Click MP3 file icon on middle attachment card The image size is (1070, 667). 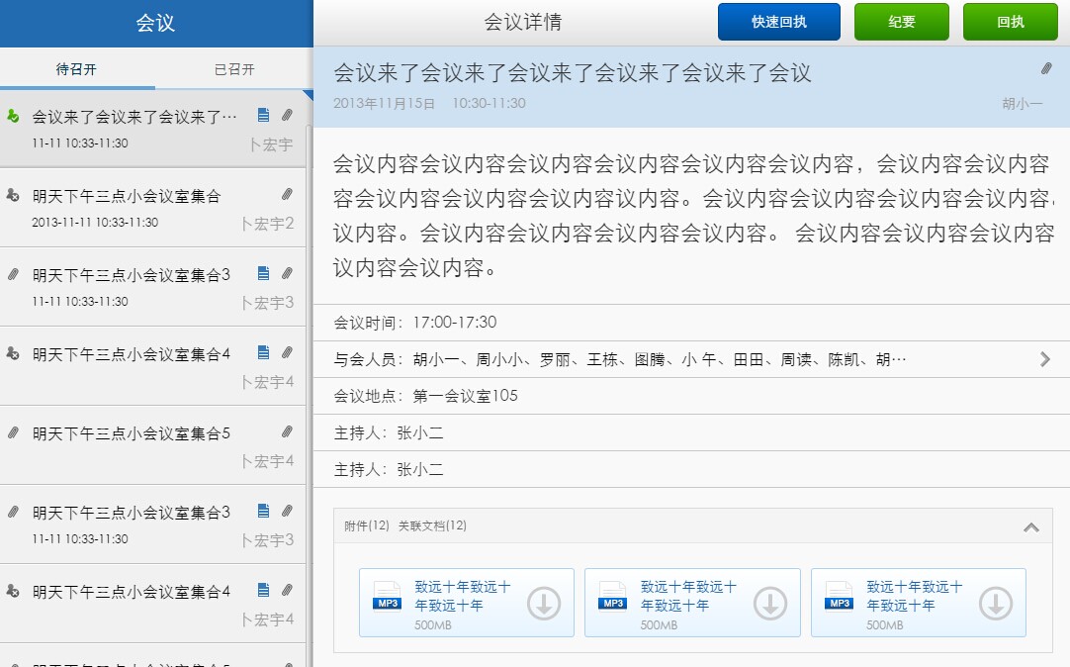tap(613, 597)
